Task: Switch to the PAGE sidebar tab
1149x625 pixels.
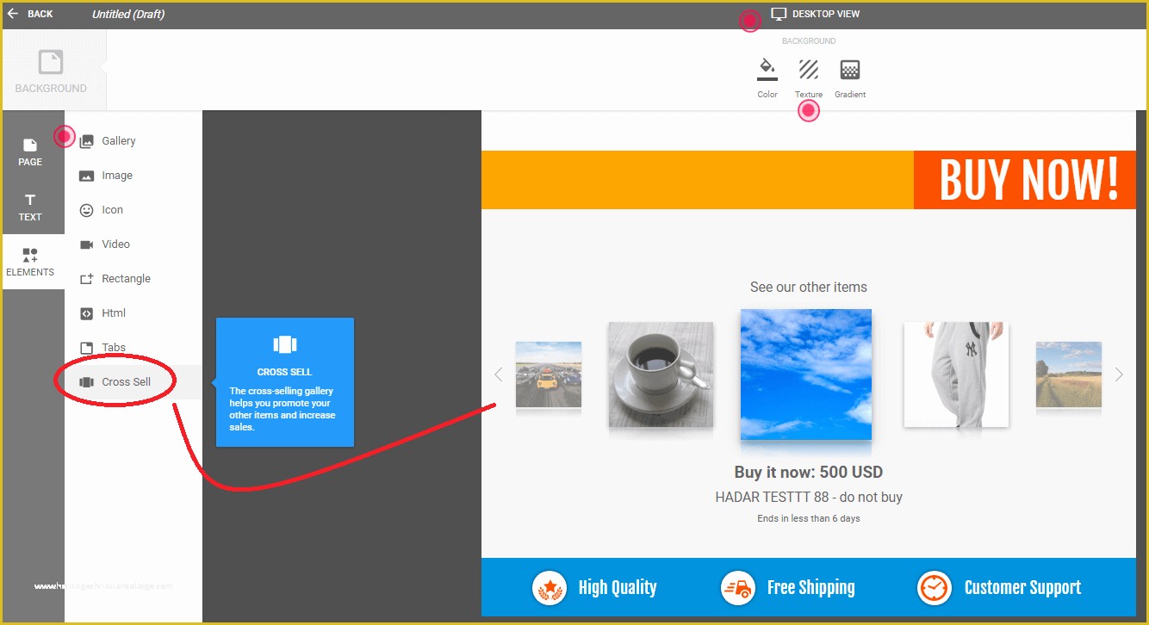Action: 30,152
